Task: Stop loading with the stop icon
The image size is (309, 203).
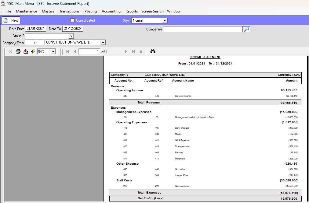Action: pos(141,52)
